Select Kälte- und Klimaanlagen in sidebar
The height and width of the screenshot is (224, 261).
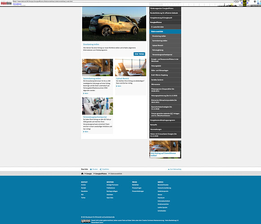click(x=165, y=70)
